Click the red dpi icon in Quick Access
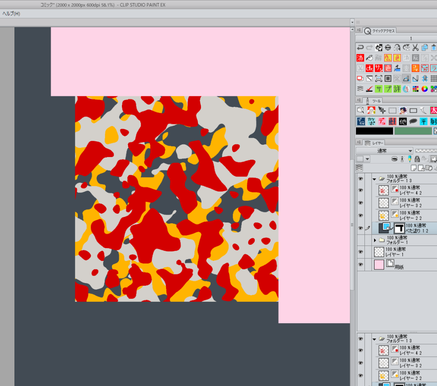Screen dimensions: 437x386 [x=369, y=68]
